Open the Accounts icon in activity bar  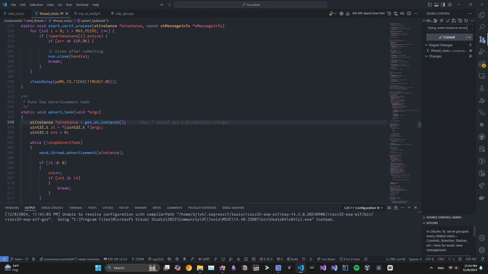(x=482, y=238)
